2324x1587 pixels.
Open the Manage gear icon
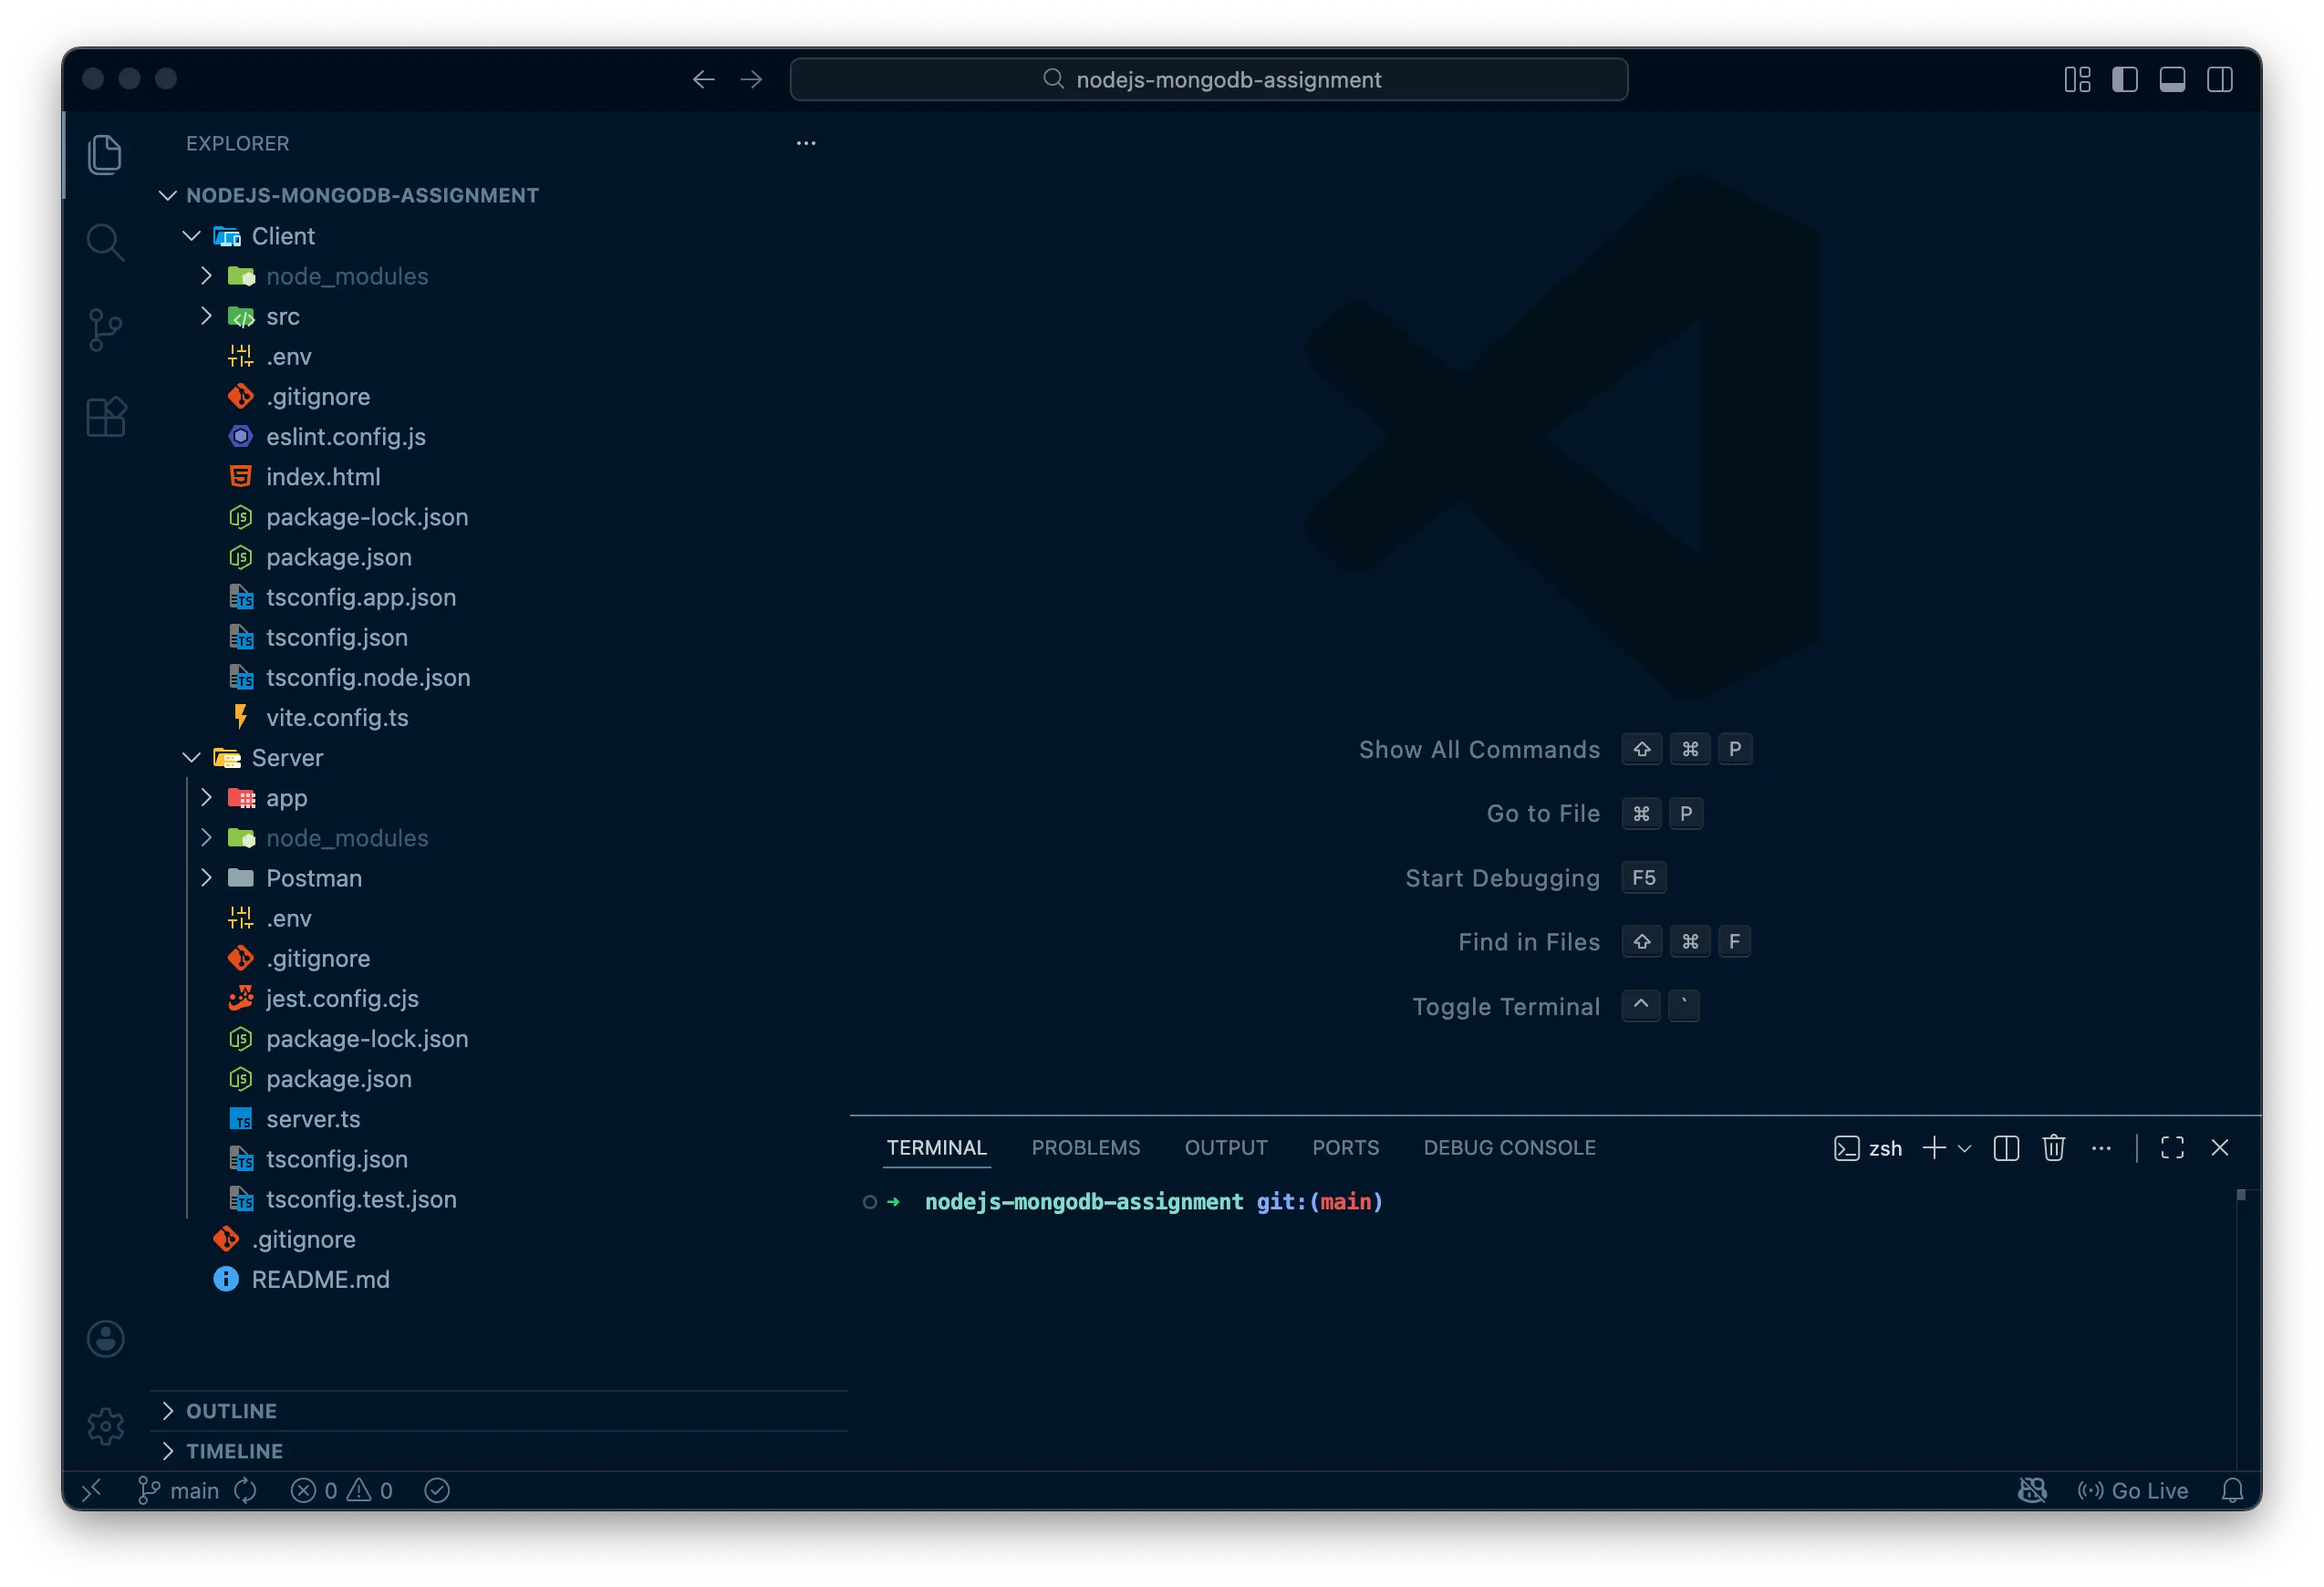coord(105,1426)
